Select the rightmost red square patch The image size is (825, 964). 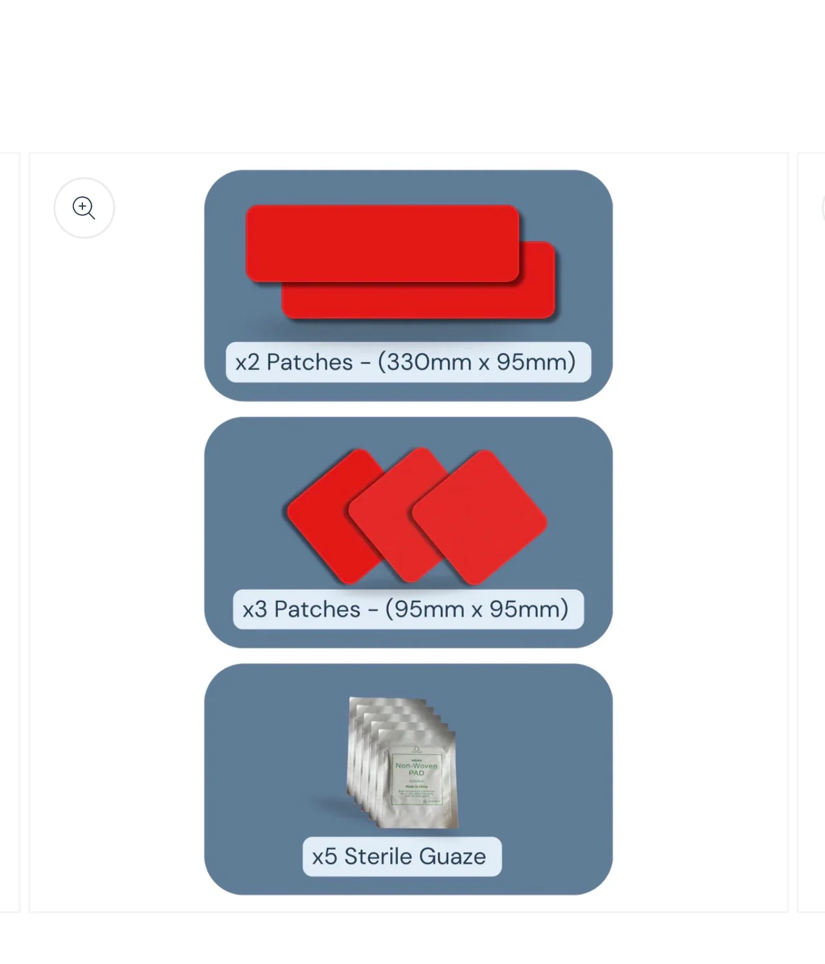pos(479,517)
